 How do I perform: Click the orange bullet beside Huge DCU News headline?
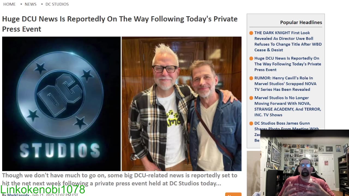pos(251,59)
